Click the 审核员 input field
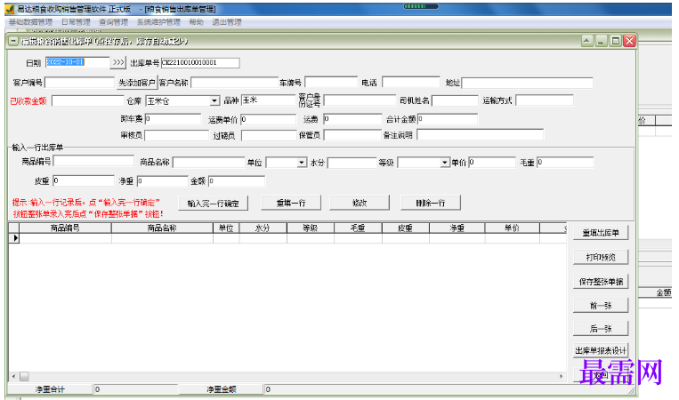This screenshot has width=679, height=400. point(177,135)
